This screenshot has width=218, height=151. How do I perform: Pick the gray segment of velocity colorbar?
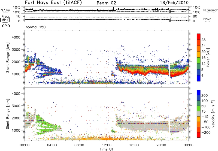199,114
